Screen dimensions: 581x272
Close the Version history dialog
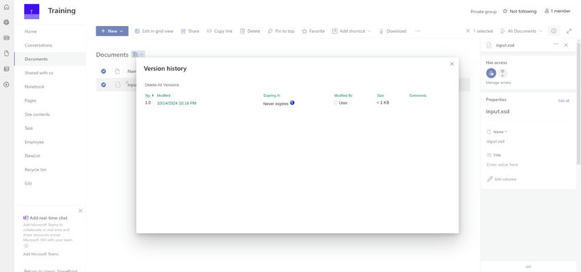click(x=452, y=64)
